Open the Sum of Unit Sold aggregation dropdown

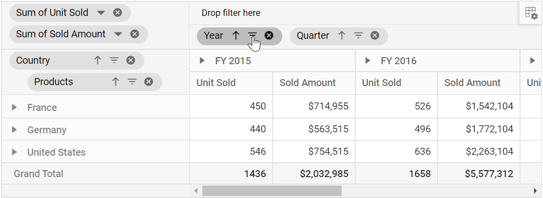[101, 13]
